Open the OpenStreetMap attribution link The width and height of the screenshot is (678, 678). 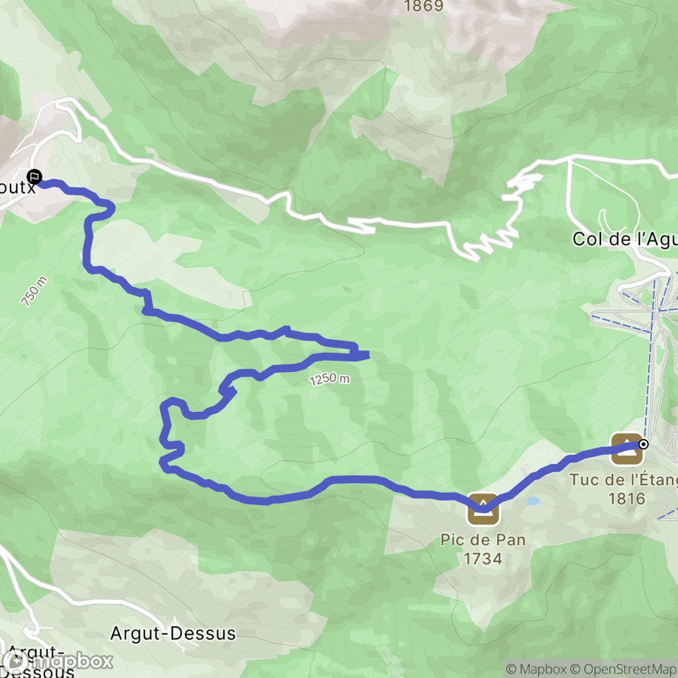coord(623,669)
